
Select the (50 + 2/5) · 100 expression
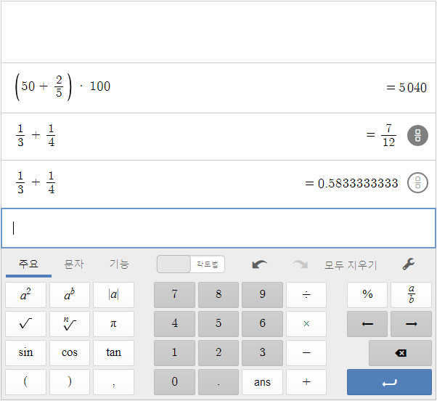pyautogui.click(x=63, y=86)
